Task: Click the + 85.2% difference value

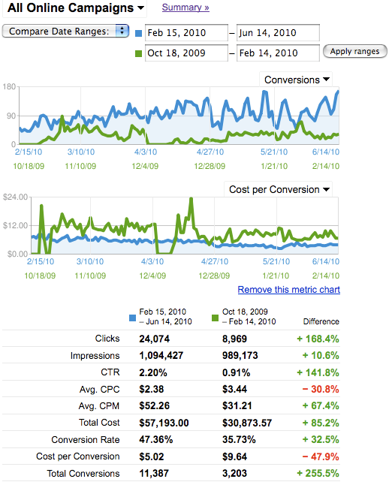Action: 321,423
